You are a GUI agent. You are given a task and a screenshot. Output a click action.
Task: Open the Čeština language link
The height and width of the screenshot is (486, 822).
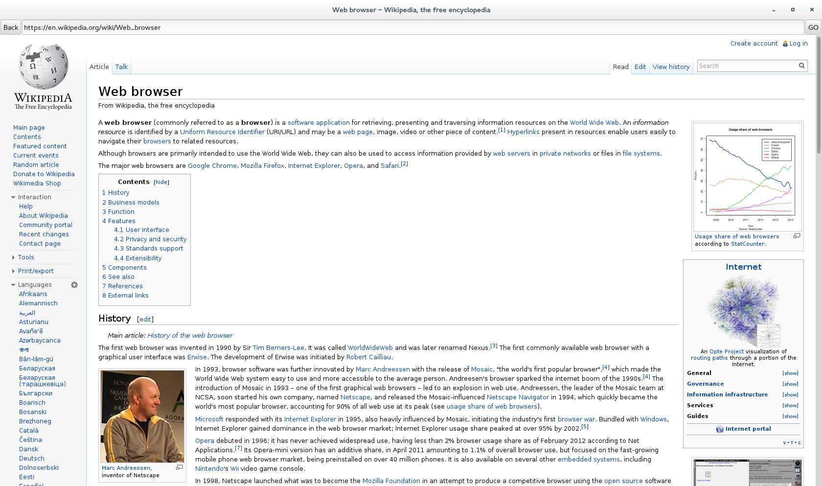[30, 440]
